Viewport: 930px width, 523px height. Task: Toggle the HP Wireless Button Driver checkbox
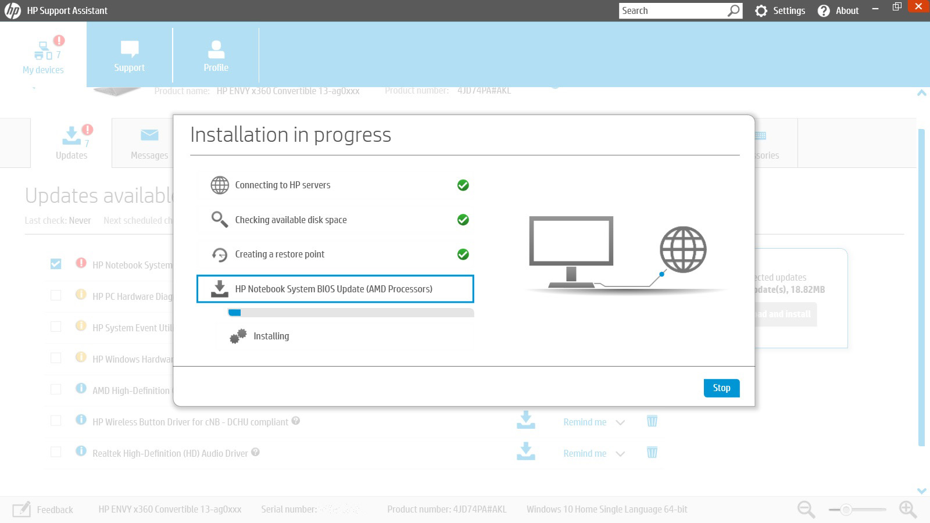(56, 421)
